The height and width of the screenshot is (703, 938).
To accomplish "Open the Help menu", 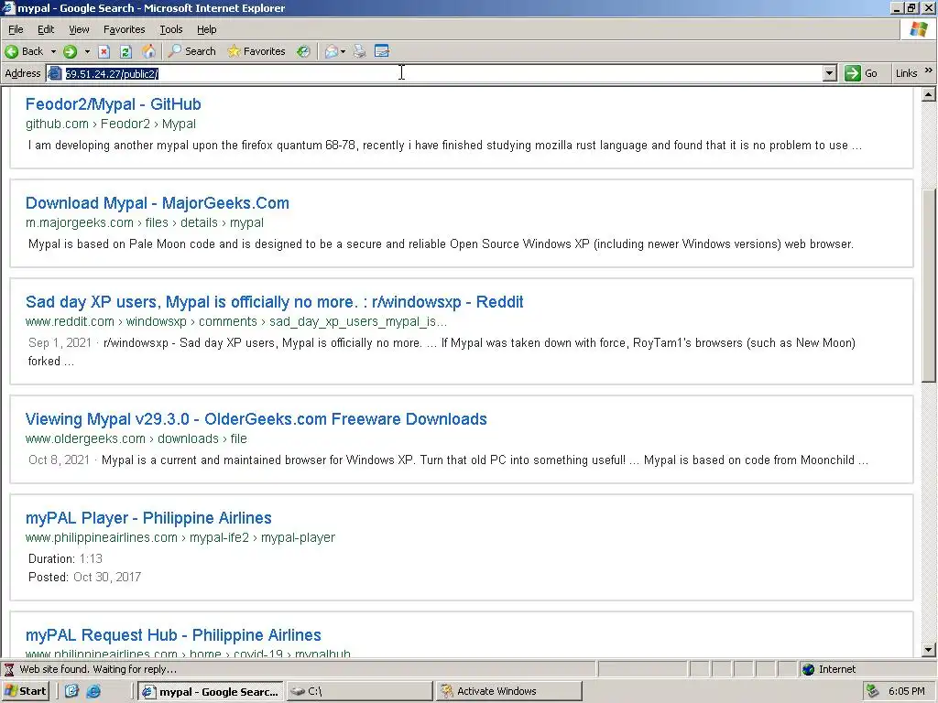I will (206, 29).
